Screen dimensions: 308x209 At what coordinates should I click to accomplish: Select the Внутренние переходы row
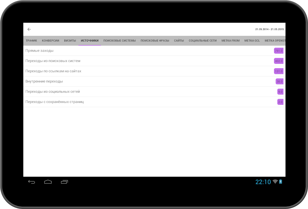click(x=155, y=81)
